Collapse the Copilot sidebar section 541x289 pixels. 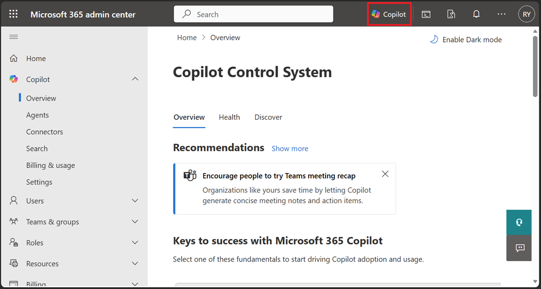click(x=134, y=79)
